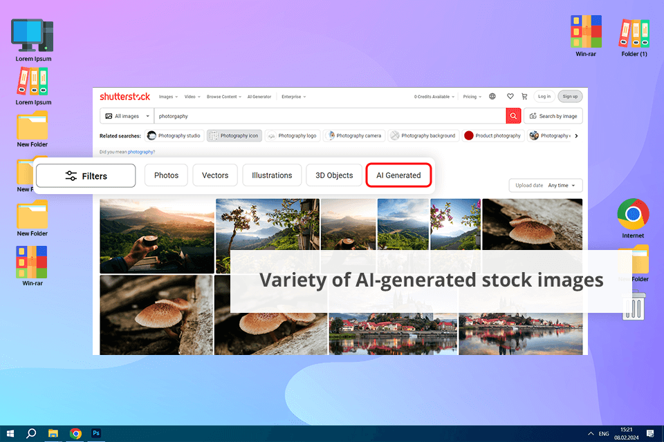Open the rightmost riverside town reflection thumbnail

(x=521, y=334)
